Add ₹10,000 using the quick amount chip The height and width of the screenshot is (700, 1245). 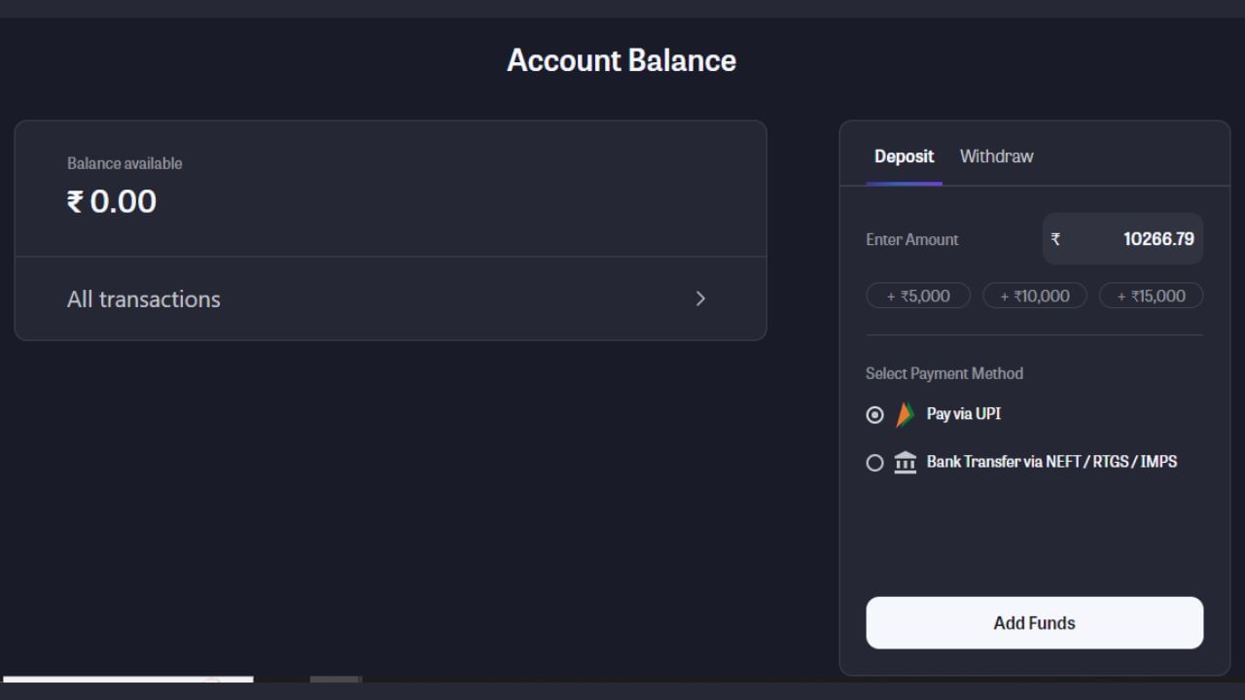pos(1034,296)
